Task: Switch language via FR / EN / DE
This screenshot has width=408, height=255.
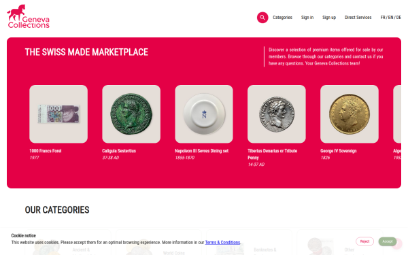Action: [x=390, y=18]
